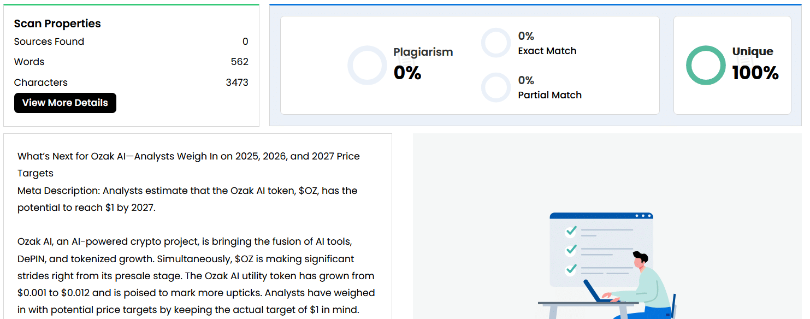Click the Scan Properties heading

pyautogui.click(x=57, y=23)
